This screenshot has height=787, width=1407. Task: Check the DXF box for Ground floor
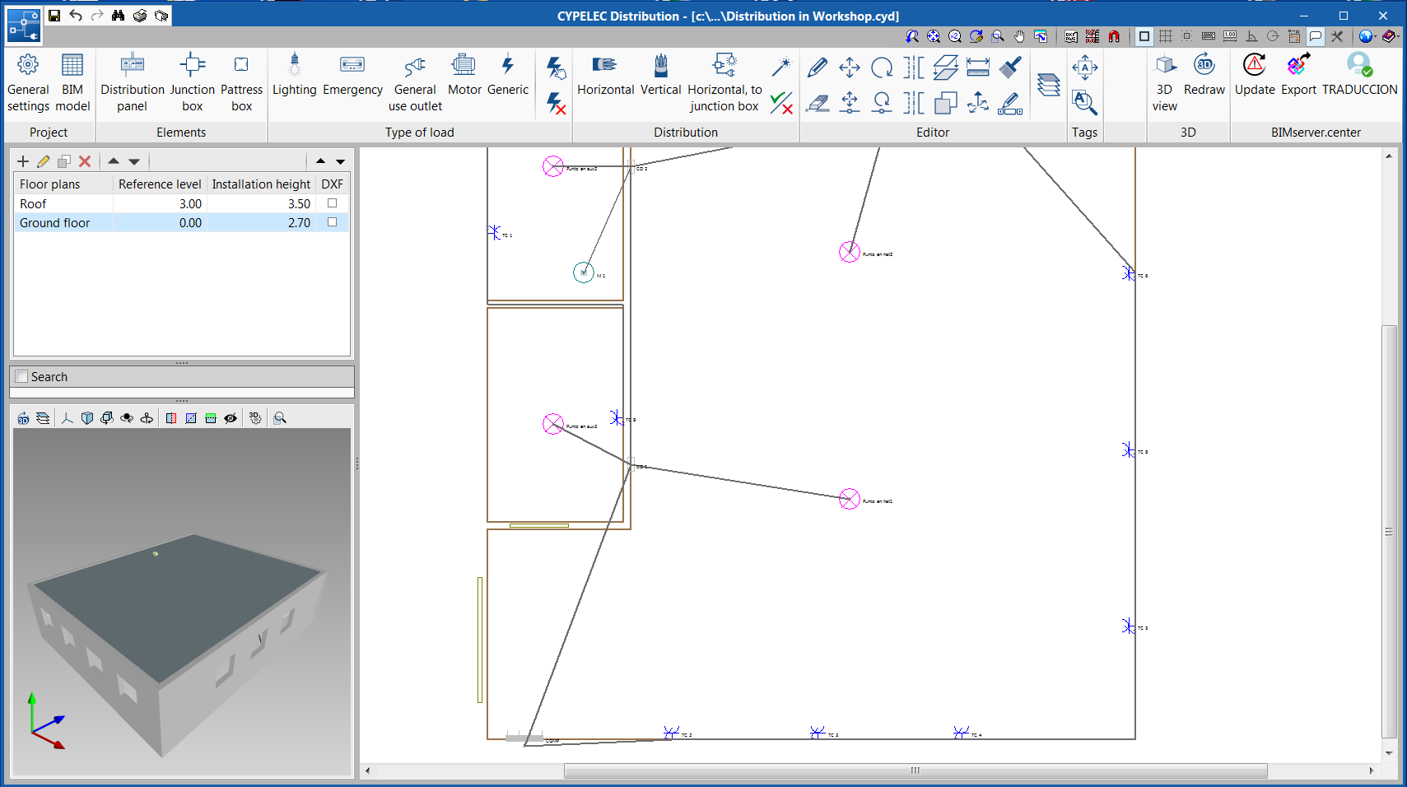pyautogui.click(x=332, y=222)
